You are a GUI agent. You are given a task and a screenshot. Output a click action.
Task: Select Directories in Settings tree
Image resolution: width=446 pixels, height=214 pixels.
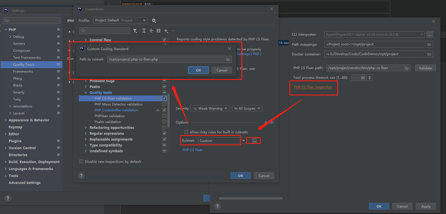click(x=18, y=155)
